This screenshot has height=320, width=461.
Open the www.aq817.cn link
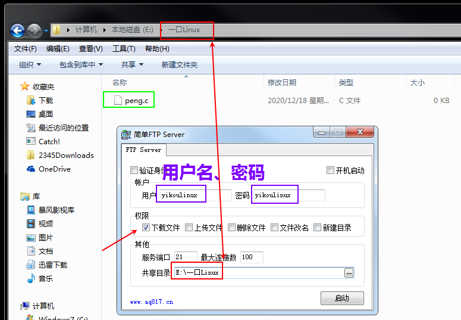pyautogui.click(x=152, y=302)
